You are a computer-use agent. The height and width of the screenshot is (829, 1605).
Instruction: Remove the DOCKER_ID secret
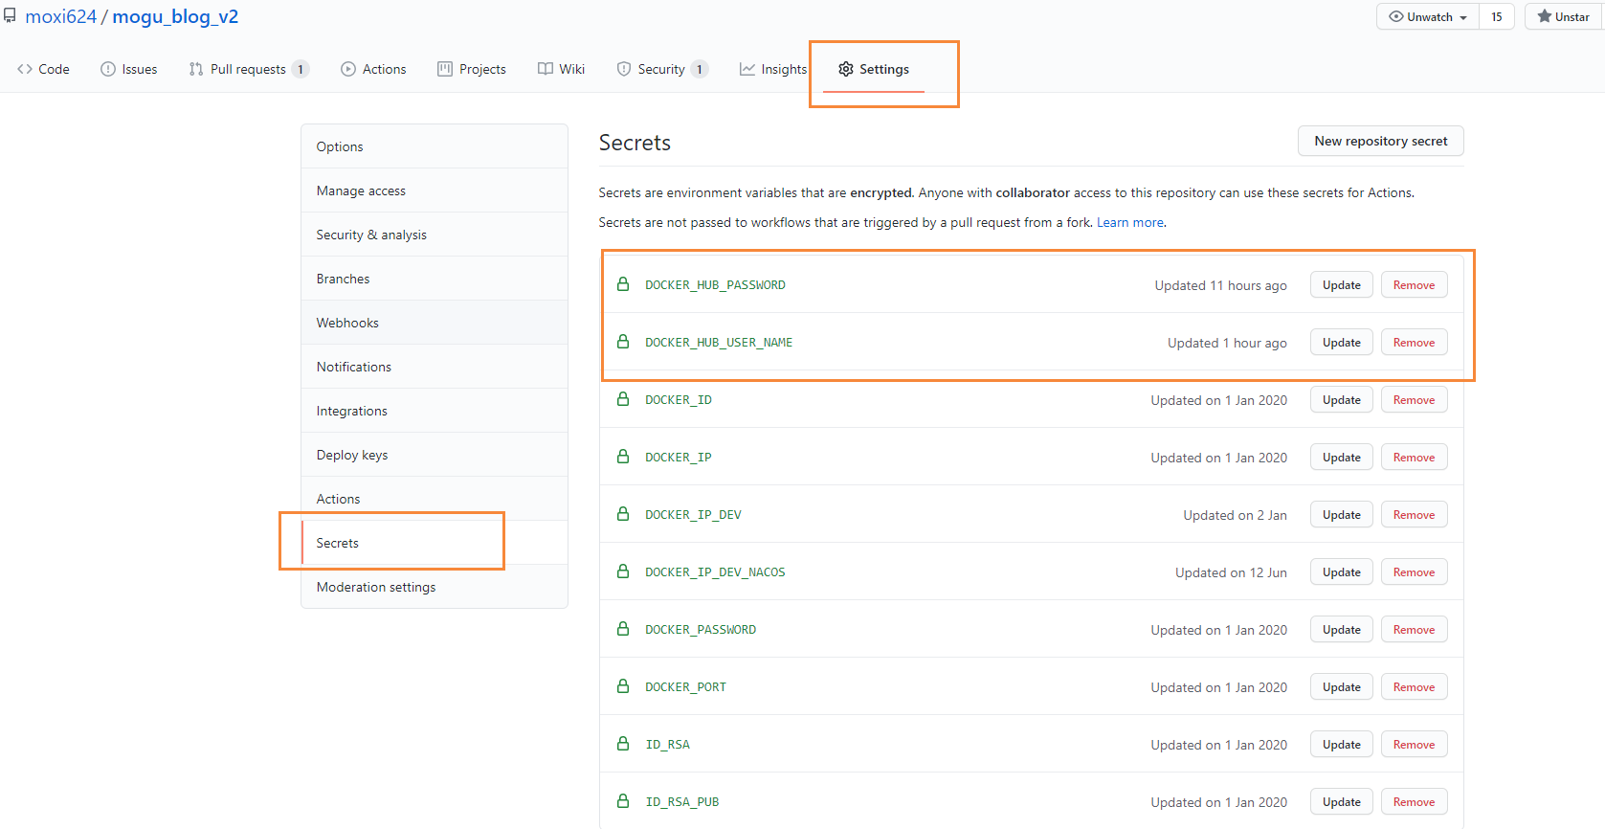click(x=1414, y=399)
